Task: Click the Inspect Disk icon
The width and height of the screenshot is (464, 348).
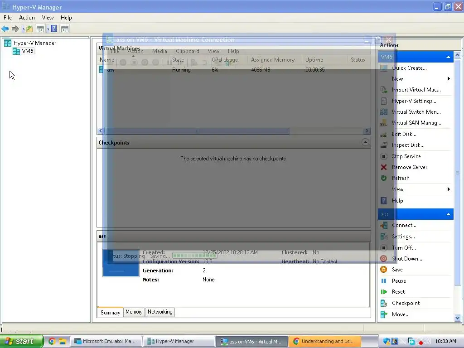Action: tap(384, 145)
